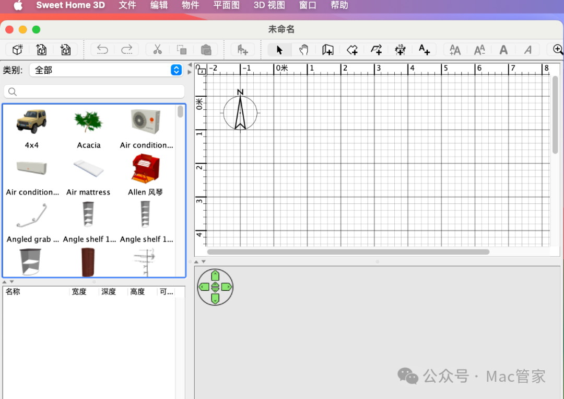The width and height of the screenshot is (564, 399).
Task: Collapse catalog panel with left triangle
Action: [190, 65]
